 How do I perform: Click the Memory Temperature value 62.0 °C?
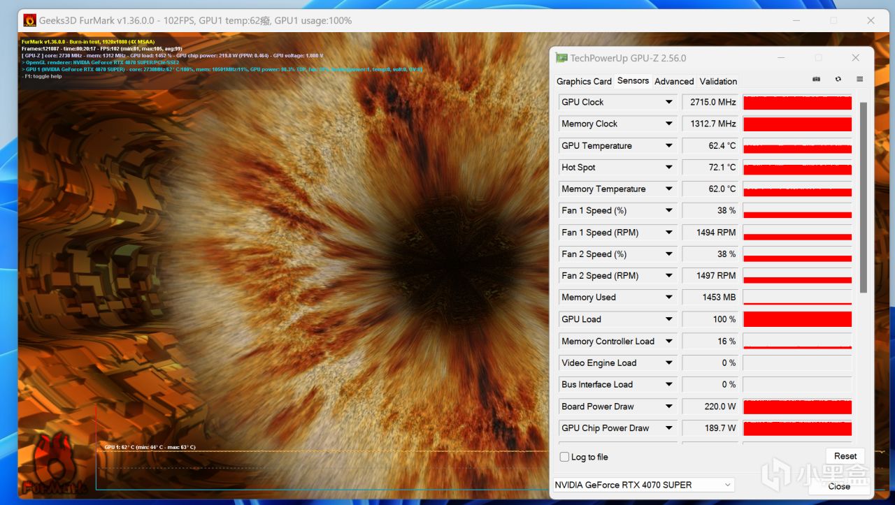coord(710,189)
